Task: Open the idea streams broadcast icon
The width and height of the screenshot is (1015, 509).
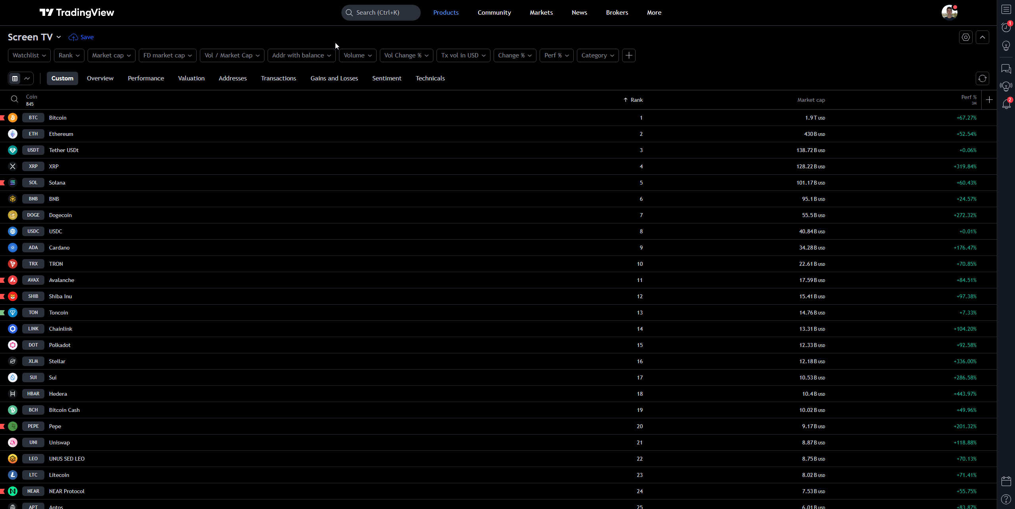Action: click(1006, 86)
